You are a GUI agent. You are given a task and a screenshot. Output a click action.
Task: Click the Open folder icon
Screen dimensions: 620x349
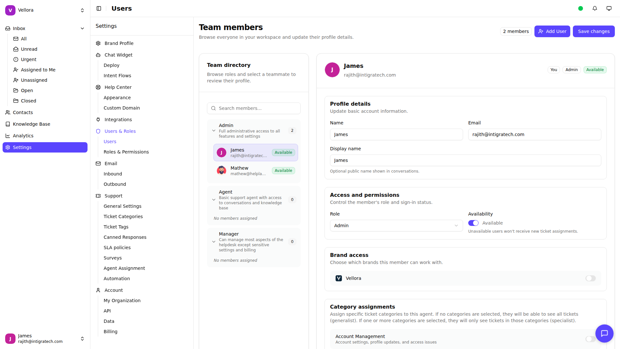coord(16,90)
